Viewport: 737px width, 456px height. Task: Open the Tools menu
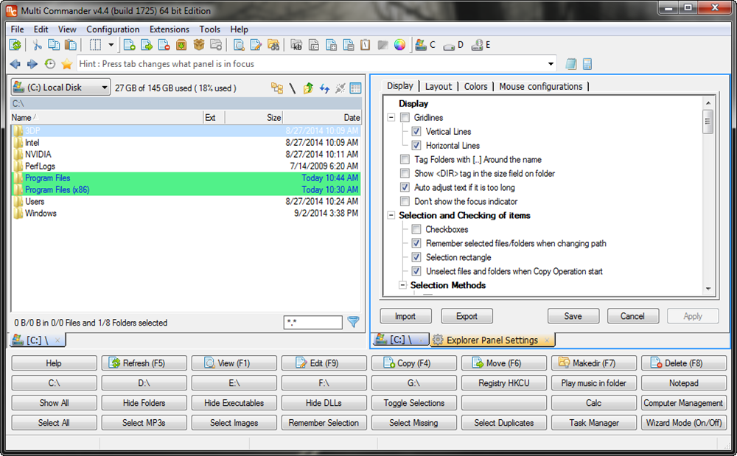209,29
